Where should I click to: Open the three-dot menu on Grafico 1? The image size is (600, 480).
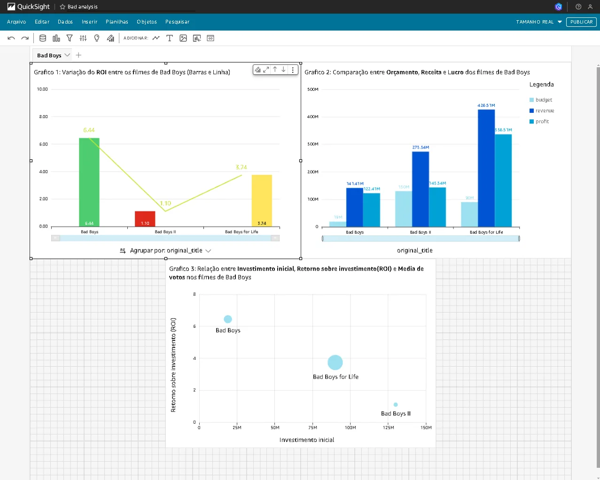[x=293, y=70]
